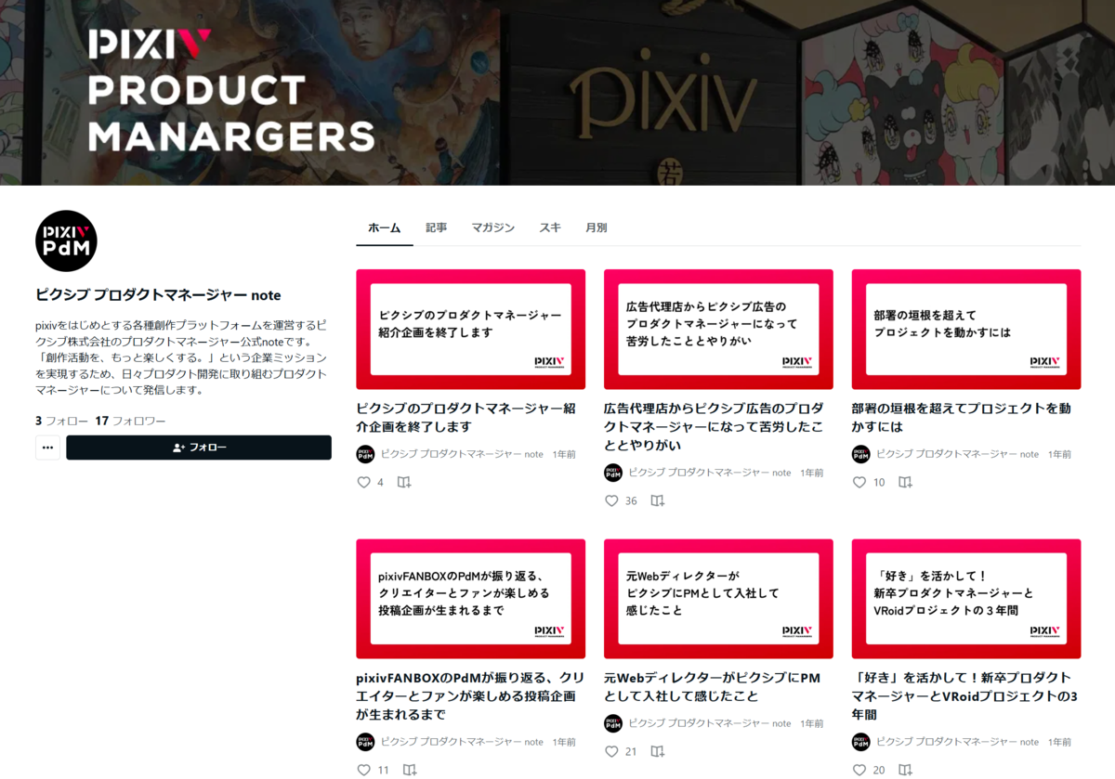This screenshot has width=1115, height=779.
Task: Add 部署の垣根 article to magazine
Action: 905,482
